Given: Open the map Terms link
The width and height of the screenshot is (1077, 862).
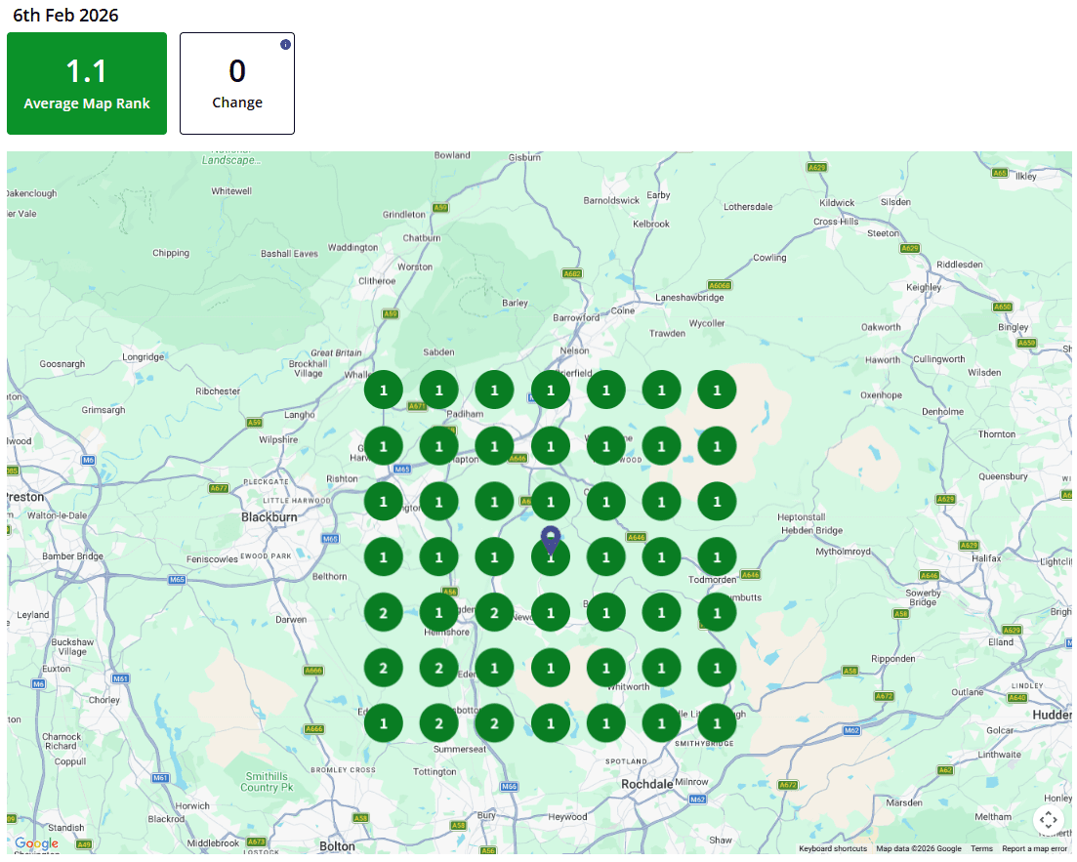Looking at the screenshot, I should click(981, 849).
